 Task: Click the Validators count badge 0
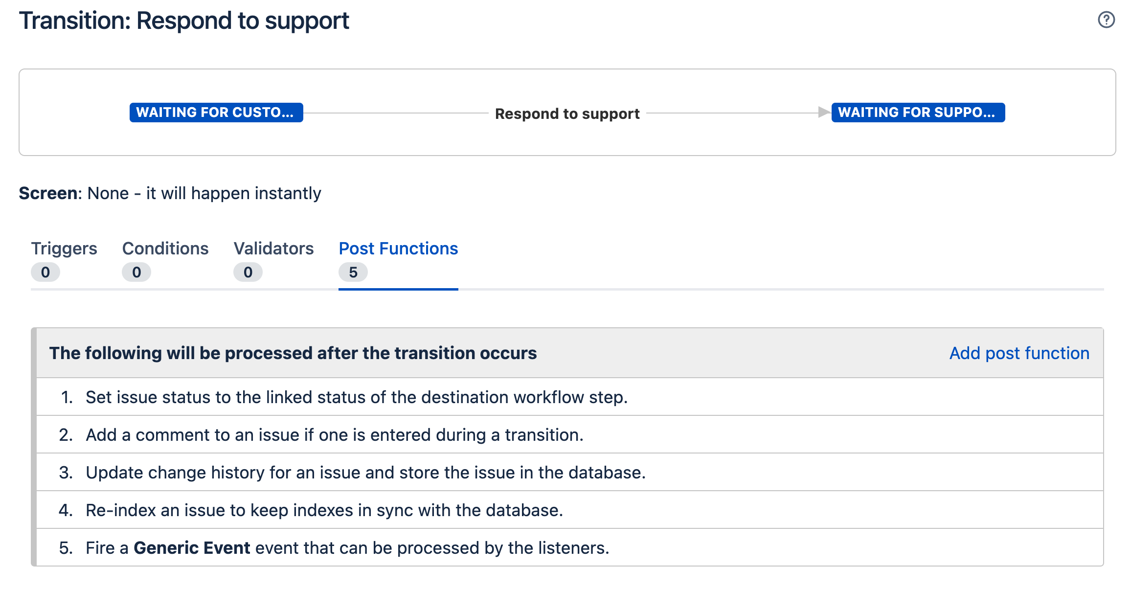pos(248,272)
